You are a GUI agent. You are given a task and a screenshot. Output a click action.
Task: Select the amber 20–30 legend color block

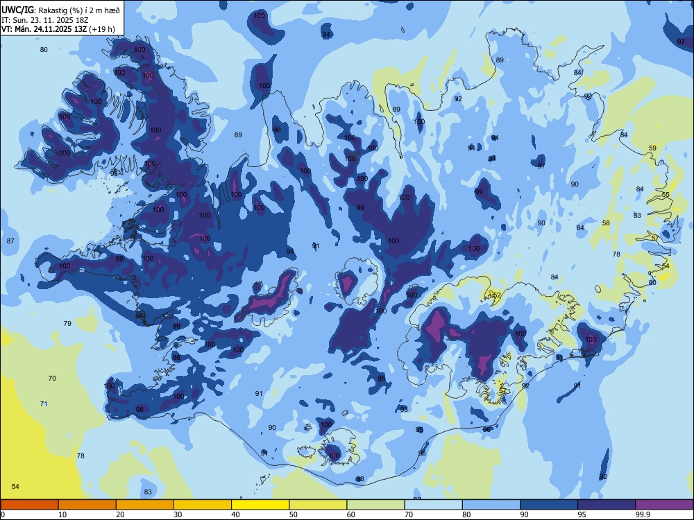click(x=145, y=505)
